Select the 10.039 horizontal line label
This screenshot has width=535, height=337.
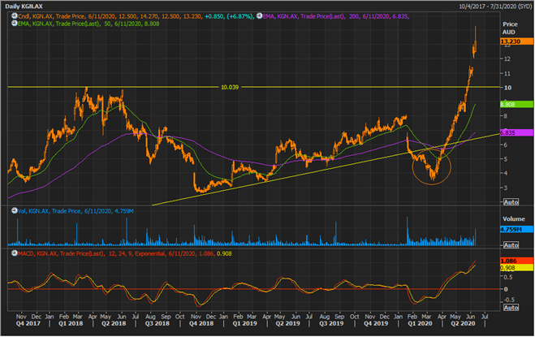click(x=230, y=87)
